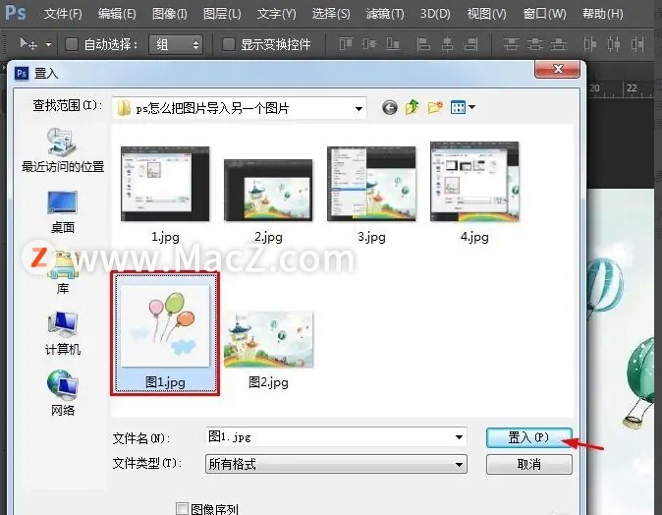
Task: Open the 文件(F) menu
Action: tap(63, 14)
